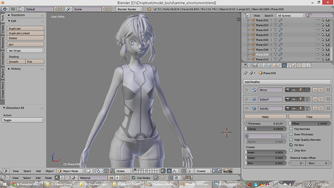This screenshot has width=334, height=188.
Task: Open the Render properties camera icon
Action: pos(255,66)
